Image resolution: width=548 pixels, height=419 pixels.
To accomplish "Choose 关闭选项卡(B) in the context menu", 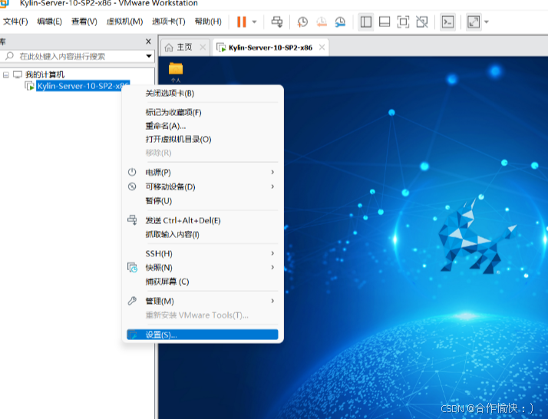I will 203,94.
